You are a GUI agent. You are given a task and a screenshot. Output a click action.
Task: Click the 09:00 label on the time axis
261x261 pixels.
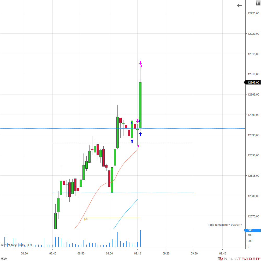pos(109,253)
